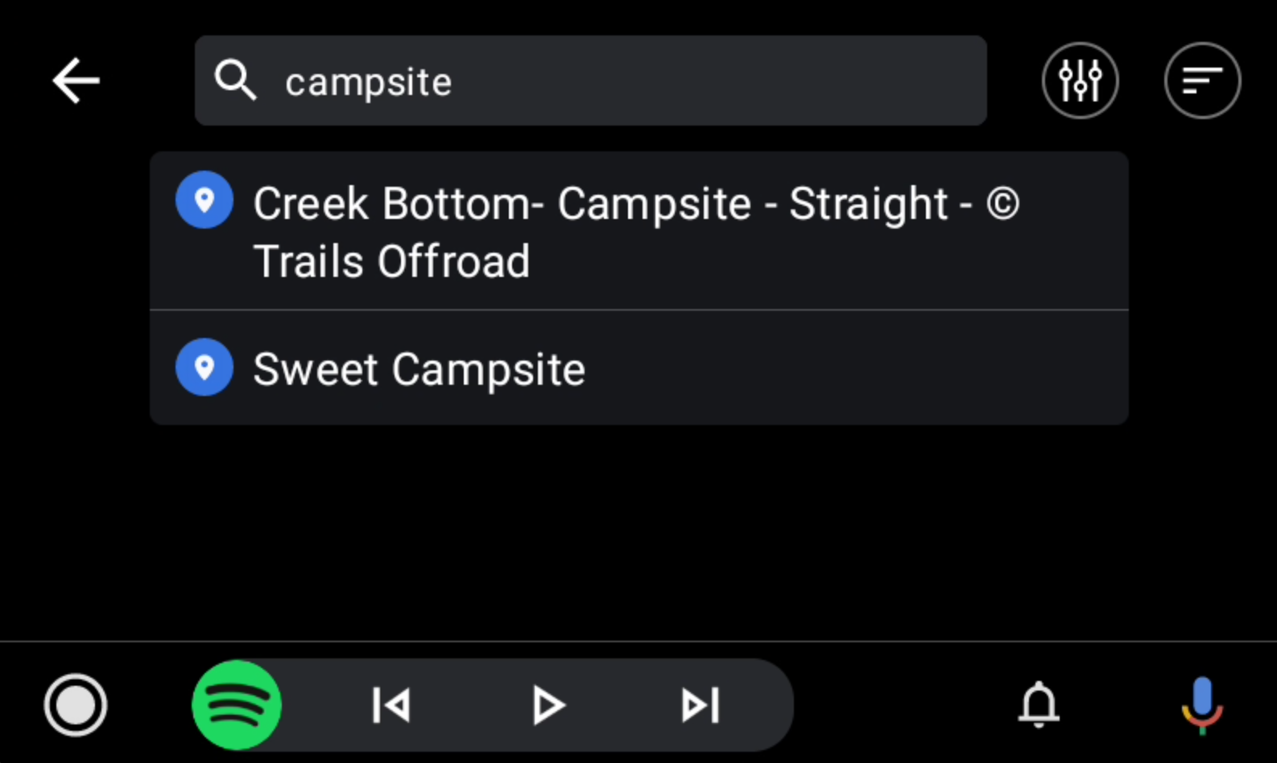This screenshot has width=1277, height=763.
Task: Click the map pin beside Creek Bottom
Action: (205, 200)
